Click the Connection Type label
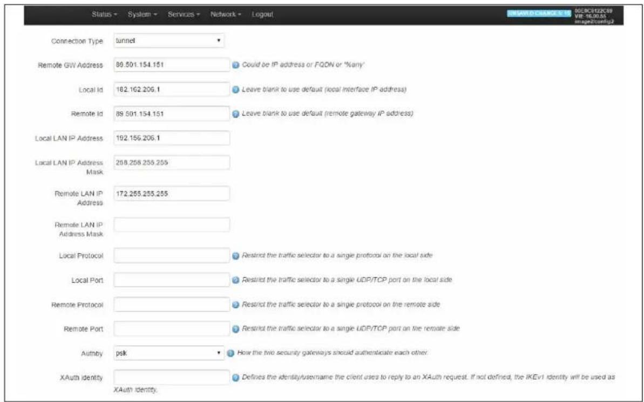The height and width of the screenshot is (402, 644). (77, 41)
